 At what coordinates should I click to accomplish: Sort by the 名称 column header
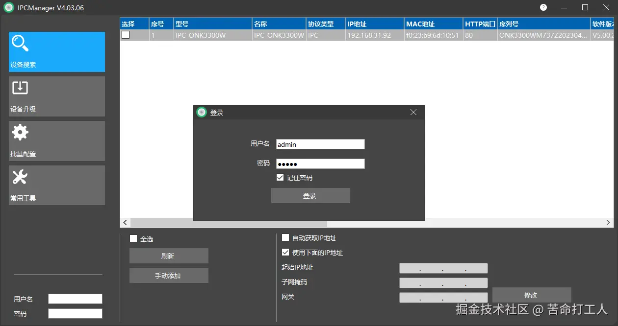279,24
